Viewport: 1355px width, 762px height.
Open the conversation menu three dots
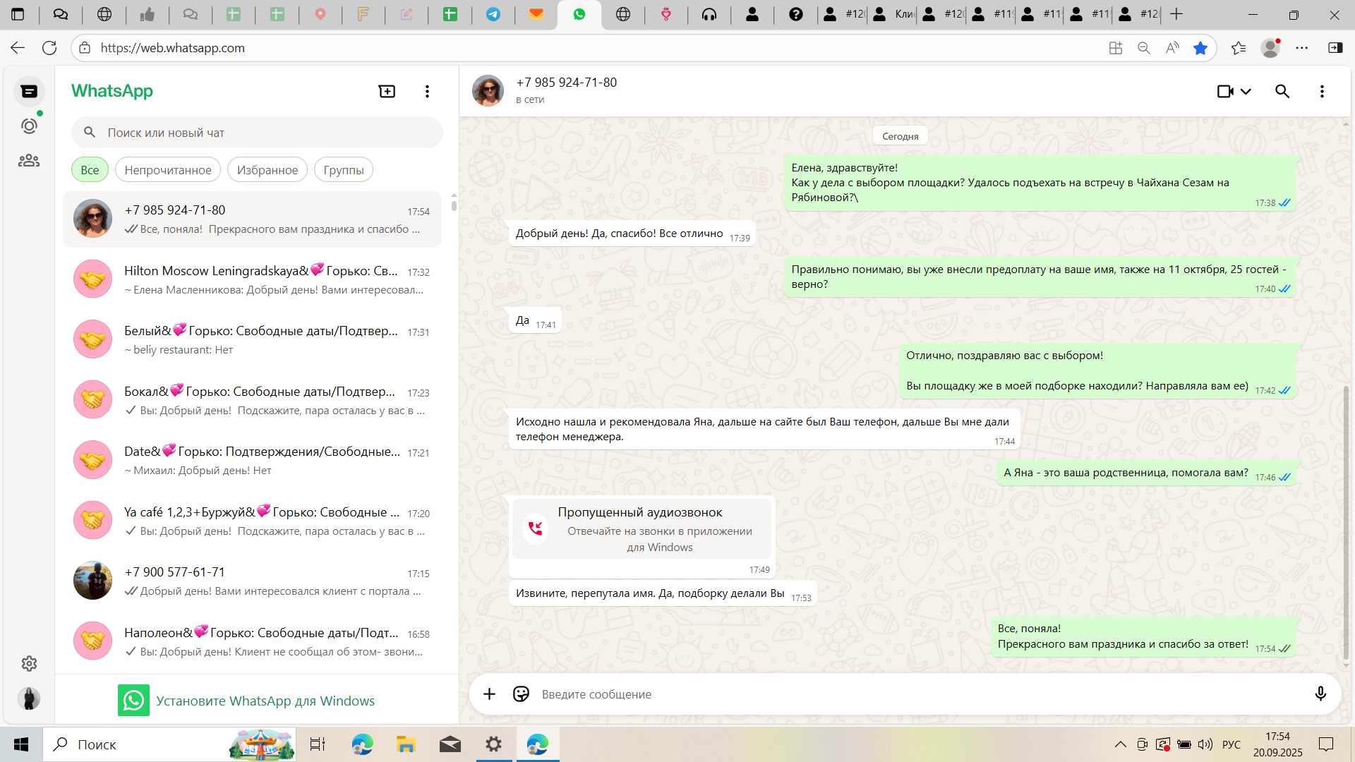(1322, 91)
